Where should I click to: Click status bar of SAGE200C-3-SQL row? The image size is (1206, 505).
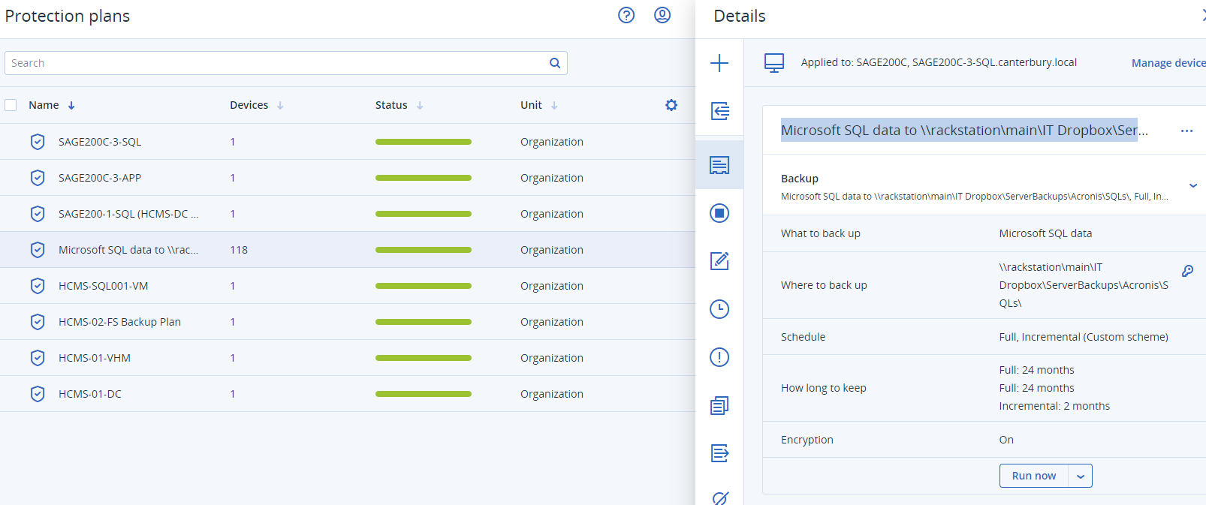pos(424,142)
